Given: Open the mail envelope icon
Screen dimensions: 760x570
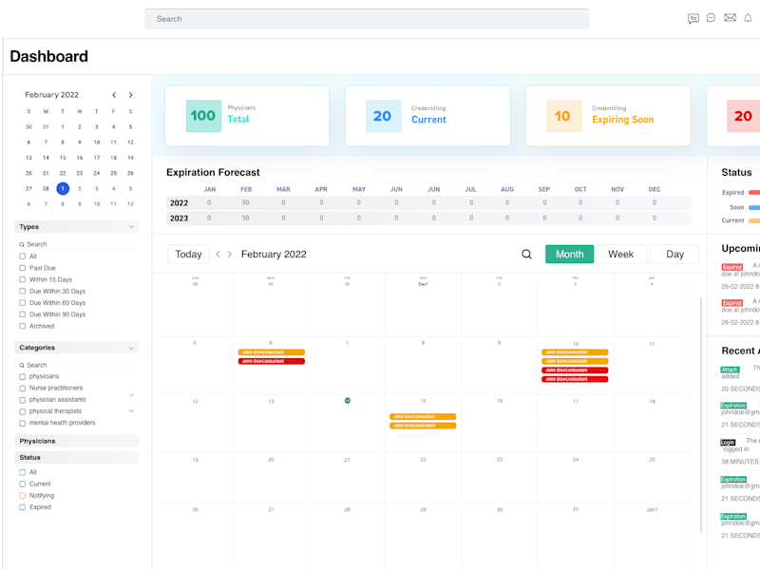Looking at the screenshot, I should point(730,18).
